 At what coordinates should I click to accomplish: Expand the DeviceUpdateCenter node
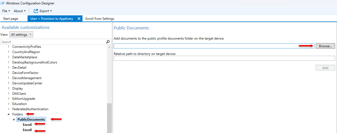coord(9,83)
